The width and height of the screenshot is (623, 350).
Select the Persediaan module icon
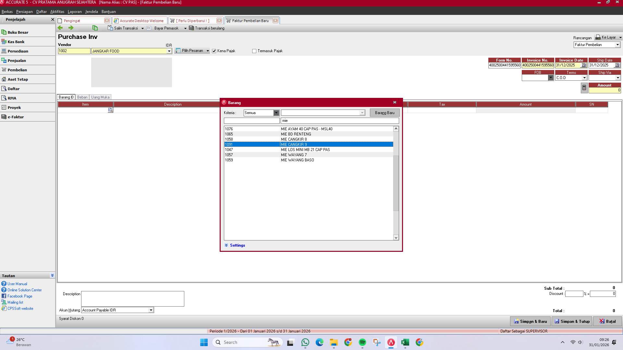click(18, 51)
